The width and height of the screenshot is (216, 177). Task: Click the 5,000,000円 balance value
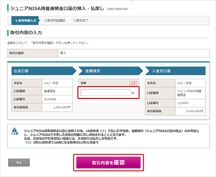point(194,111)
